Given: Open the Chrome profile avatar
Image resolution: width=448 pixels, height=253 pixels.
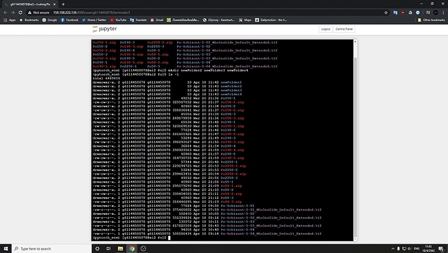Looking at the screenshot, I should [435, 12].
